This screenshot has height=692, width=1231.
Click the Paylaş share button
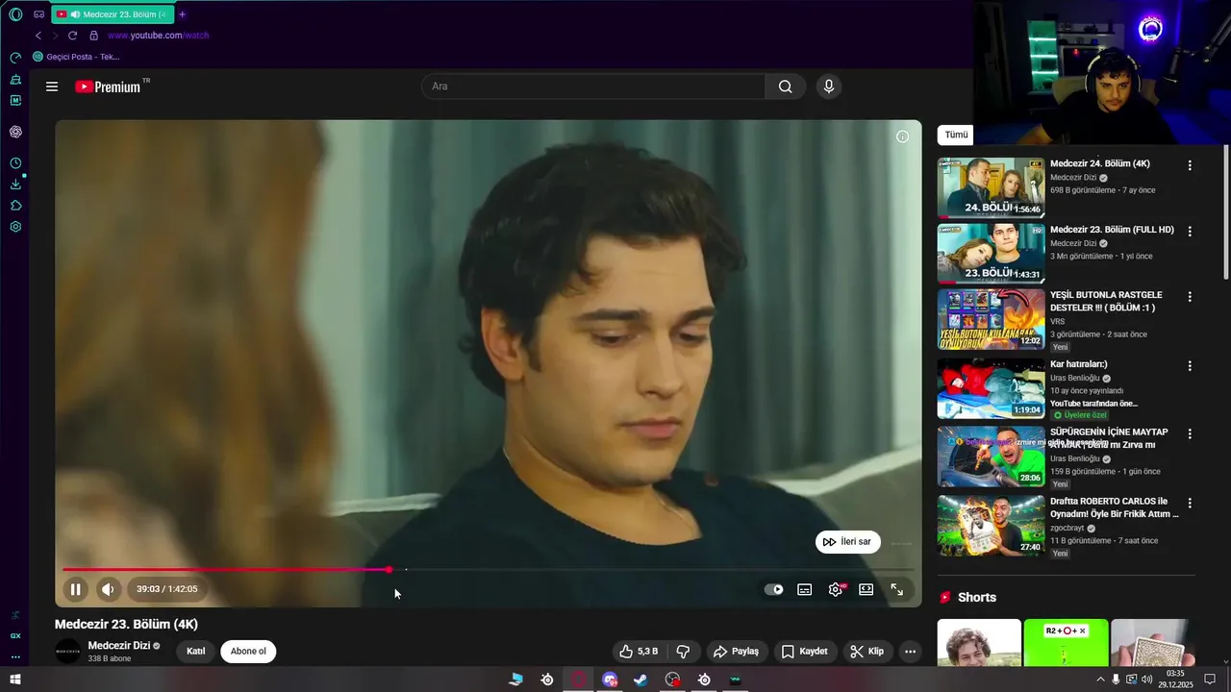coord(736,652)
